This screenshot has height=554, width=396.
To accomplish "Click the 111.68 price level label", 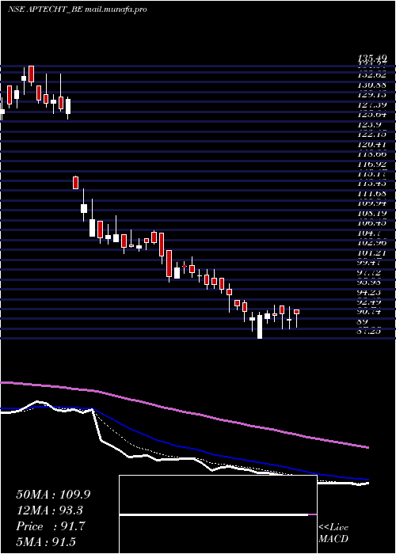I will (371, 194).
